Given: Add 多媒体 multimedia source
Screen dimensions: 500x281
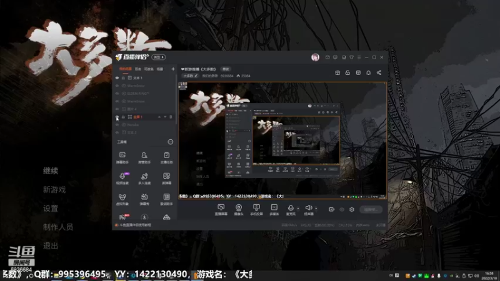Looking at the screenshot, I should (274, 210).
